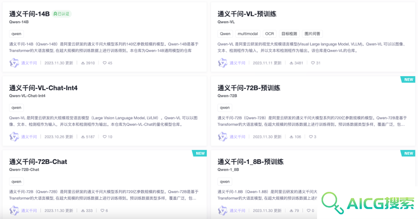Open the 通义千问-72B-Chat model title

(38, 161)
